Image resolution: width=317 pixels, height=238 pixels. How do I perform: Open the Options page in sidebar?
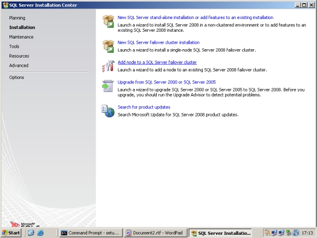[16, 77]
